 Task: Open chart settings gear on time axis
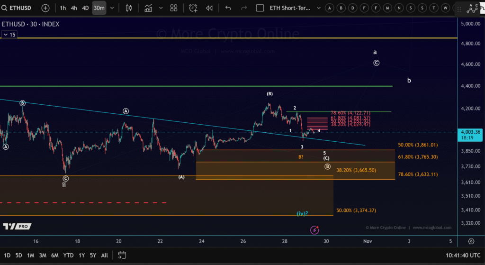471,241
